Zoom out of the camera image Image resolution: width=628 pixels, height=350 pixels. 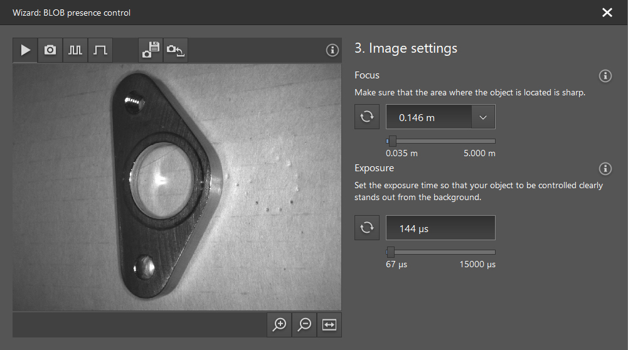(x=304, y=324)
